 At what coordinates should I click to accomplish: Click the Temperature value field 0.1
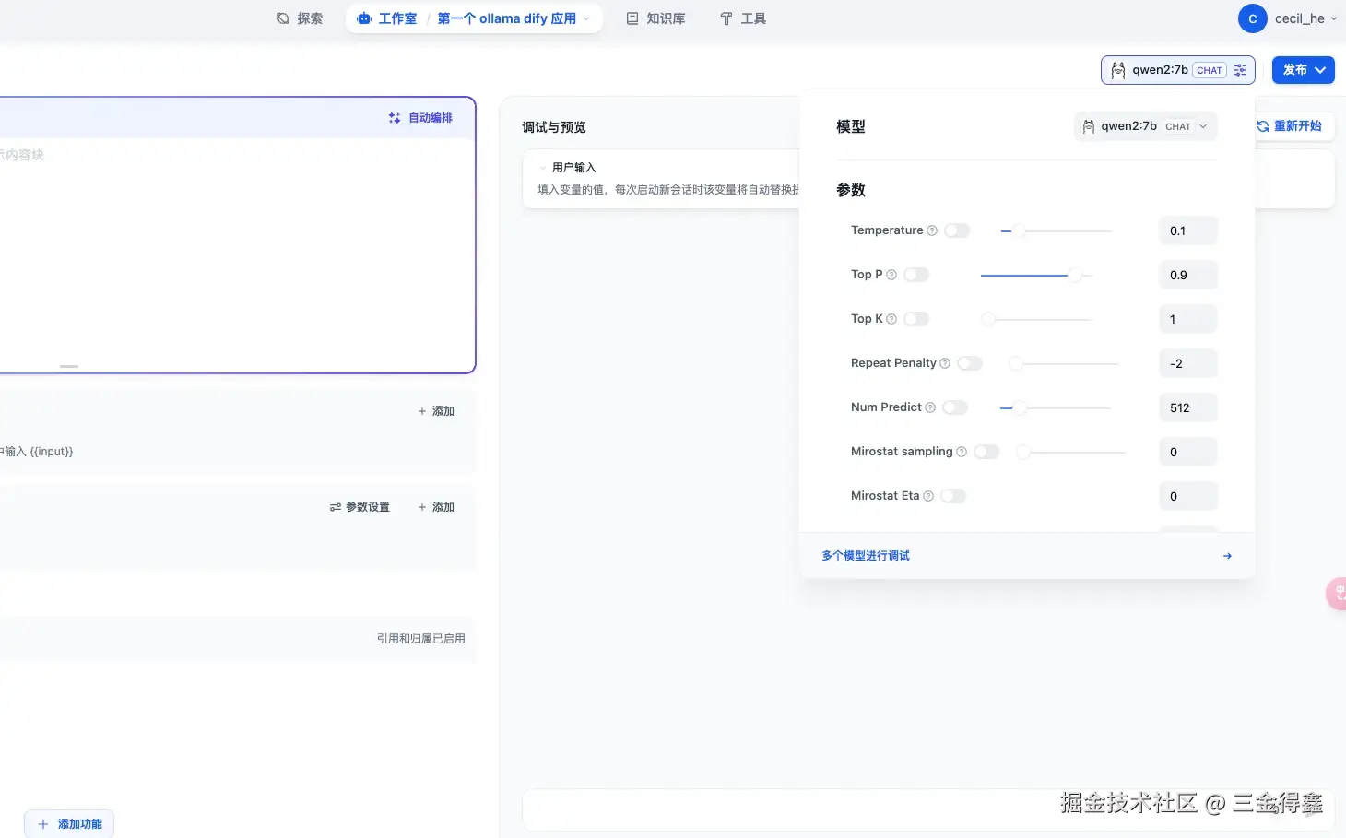[x=1188, y=230]
